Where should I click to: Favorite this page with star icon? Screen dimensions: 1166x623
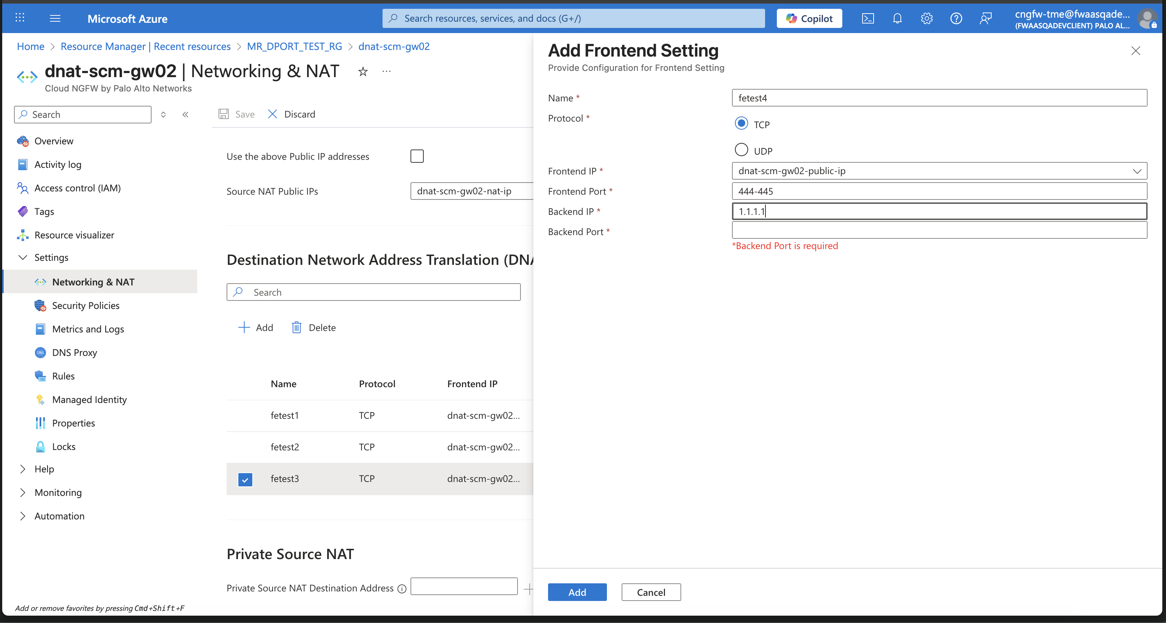pos(363,71)
